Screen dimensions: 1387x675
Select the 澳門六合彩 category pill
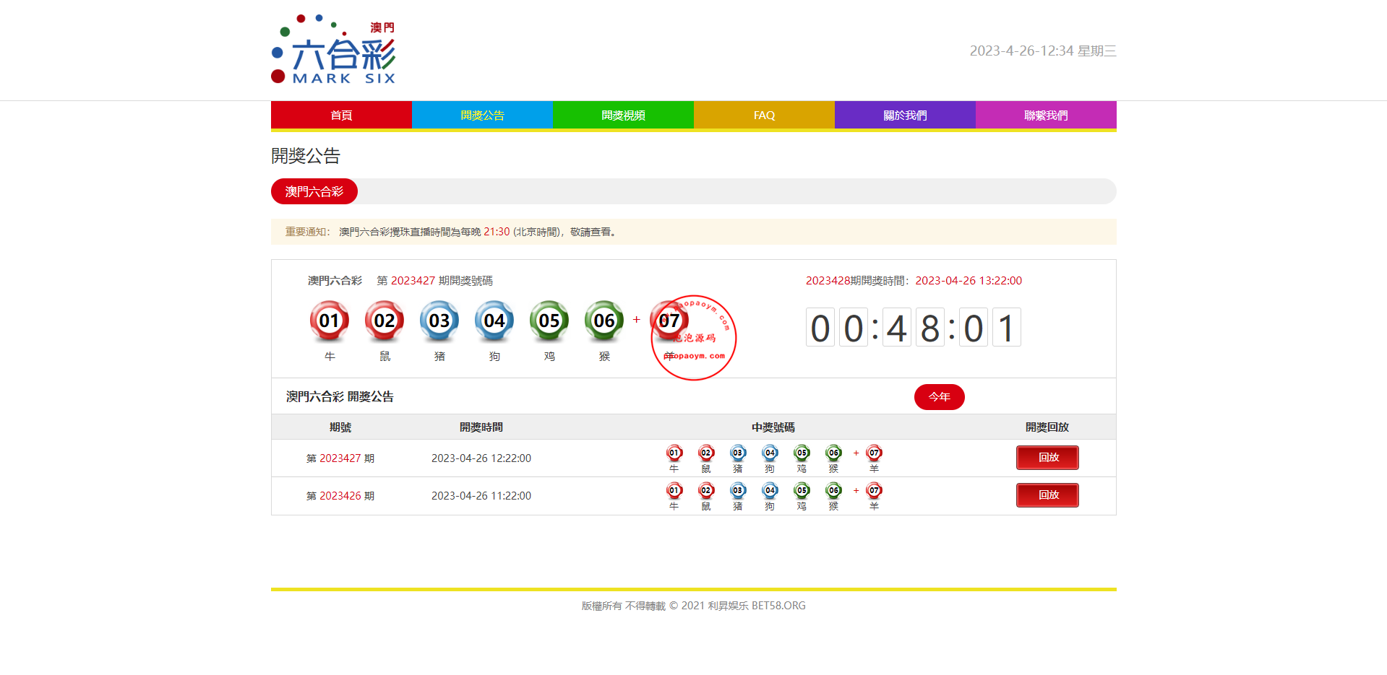tap(314, 191)
